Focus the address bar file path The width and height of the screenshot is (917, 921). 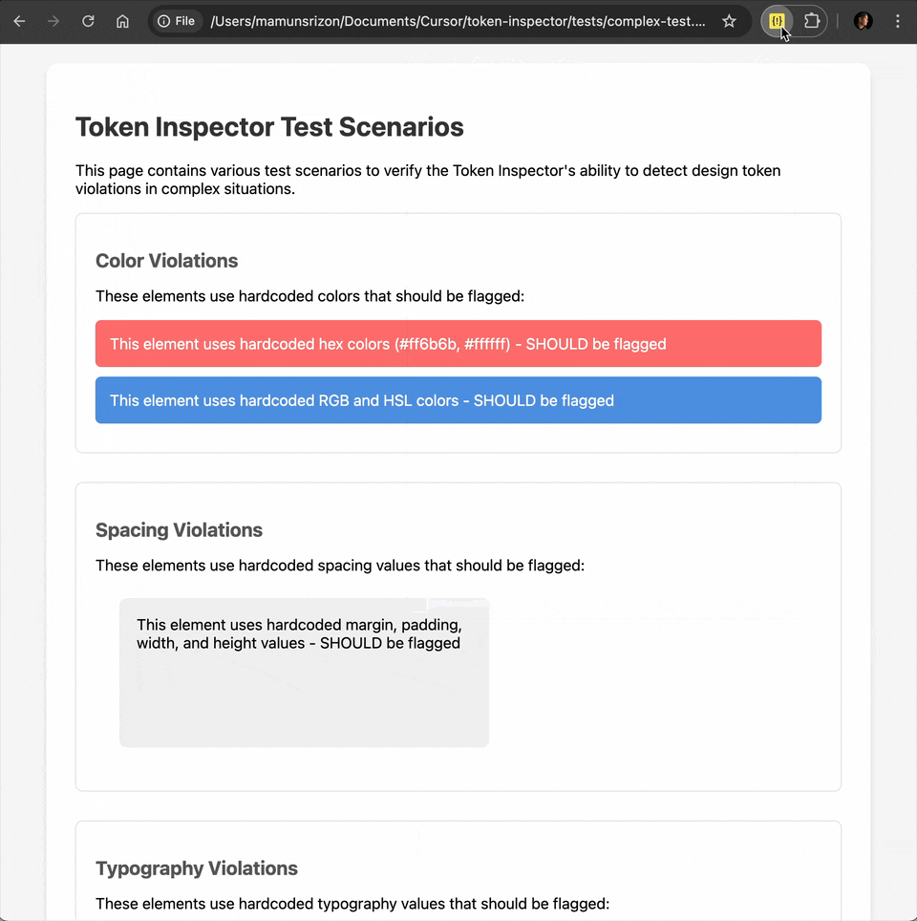458,21
